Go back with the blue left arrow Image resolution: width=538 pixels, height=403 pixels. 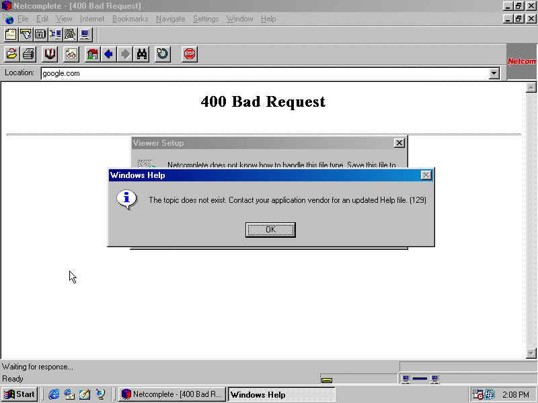click(x=108, y=54)
